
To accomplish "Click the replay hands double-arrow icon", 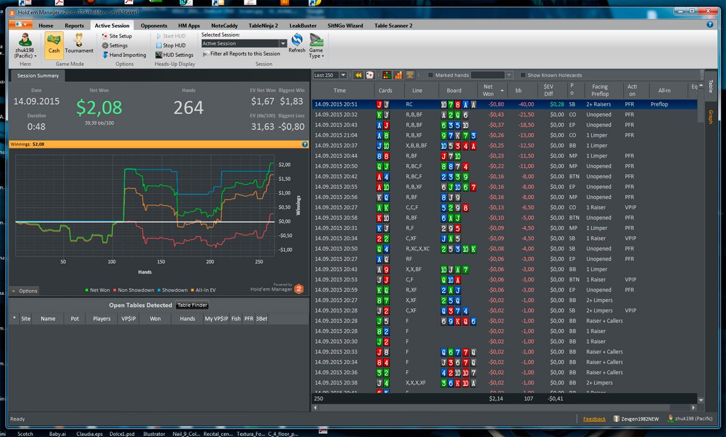I will click(359, 75).
